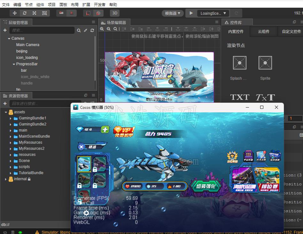This screenshot has width=303, height=234.
Task: Click the play preview button
Action: coord(191,13)
